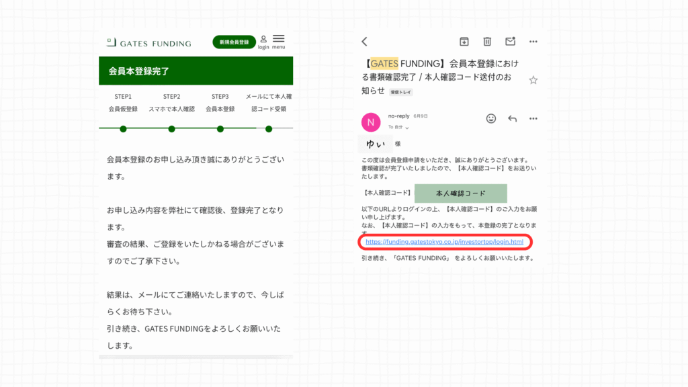
Task: Click the first progress dot under STEP1
Action: point(124,129)
